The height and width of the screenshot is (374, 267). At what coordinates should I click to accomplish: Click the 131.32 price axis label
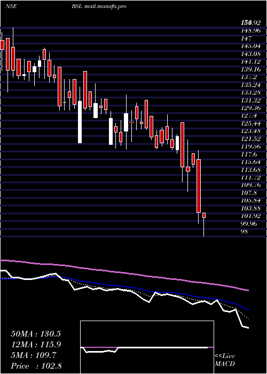(250, 100)
